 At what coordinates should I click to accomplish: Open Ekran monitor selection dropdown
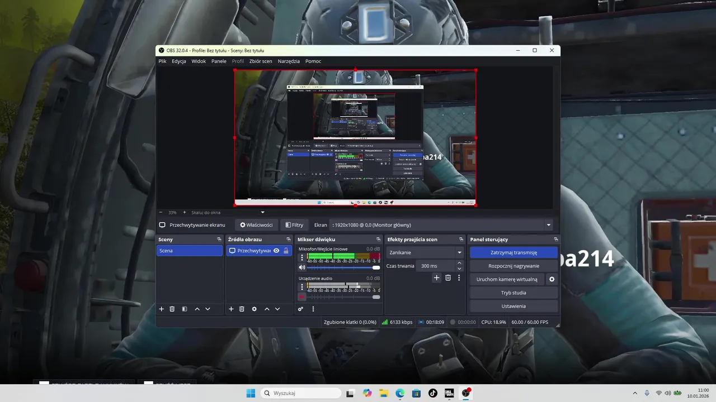[x=441, y=225]
